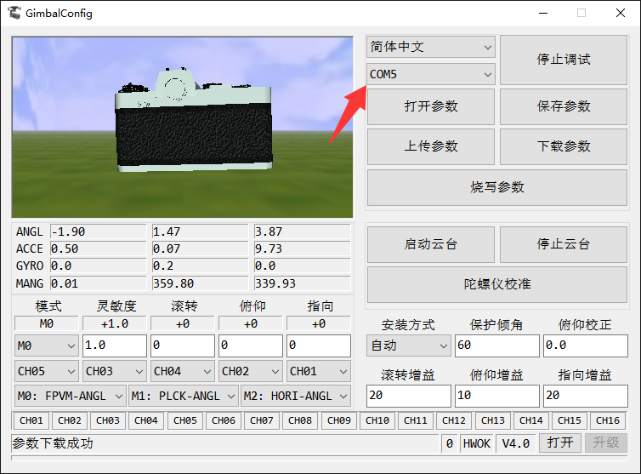Close the GimbalConfig window
The height and width of the screenshot is (474, 641).
coord(620,13)
